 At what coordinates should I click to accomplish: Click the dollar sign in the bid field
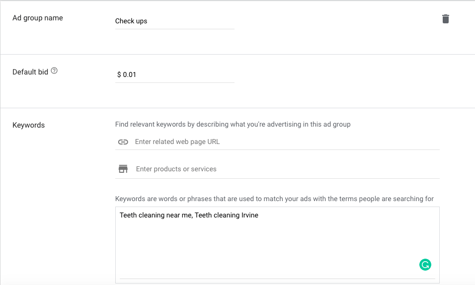pos(119,74)
